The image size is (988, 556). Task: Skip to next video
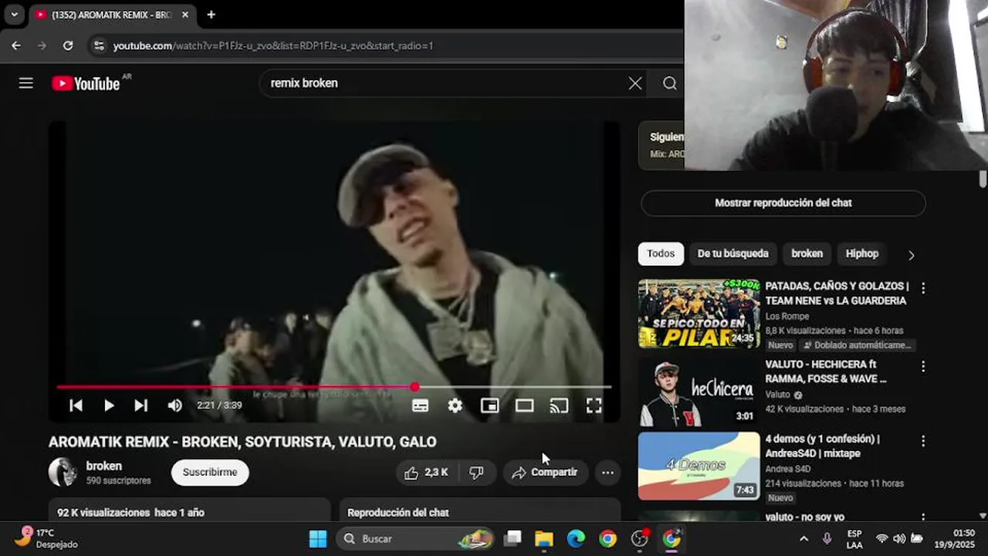(x=140, y=405)
